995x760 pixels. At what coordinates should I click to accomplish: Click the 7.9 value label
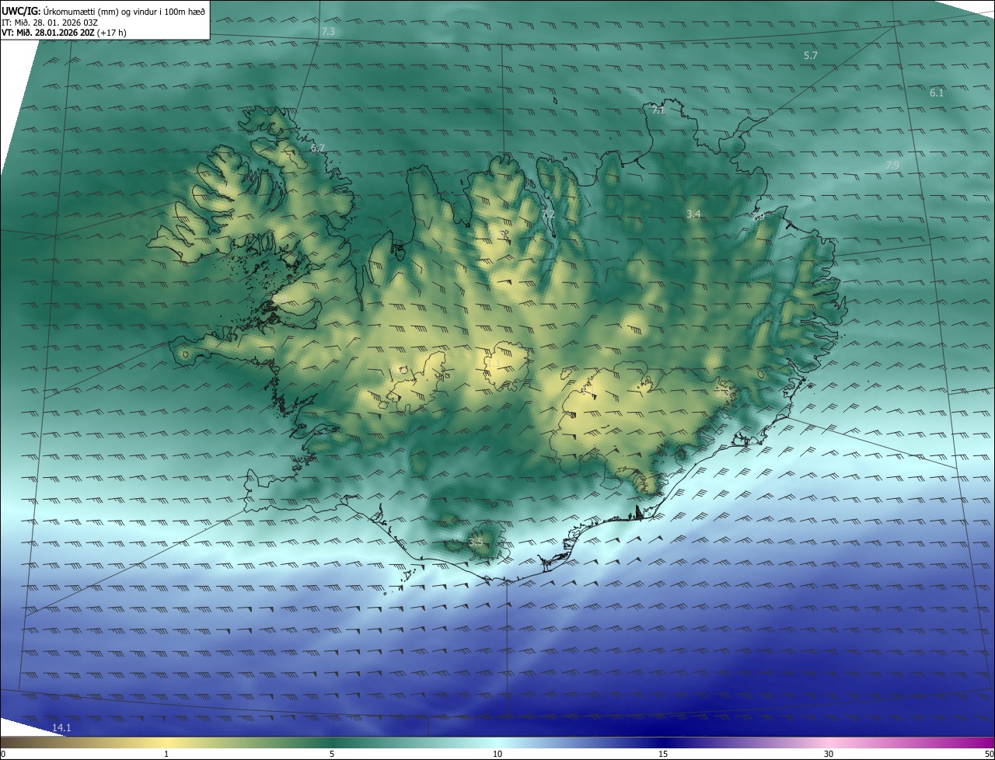[x=892, y=165]
